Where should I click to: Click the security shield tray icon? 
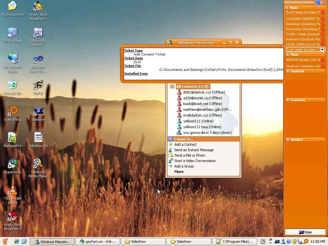point(294,242)
